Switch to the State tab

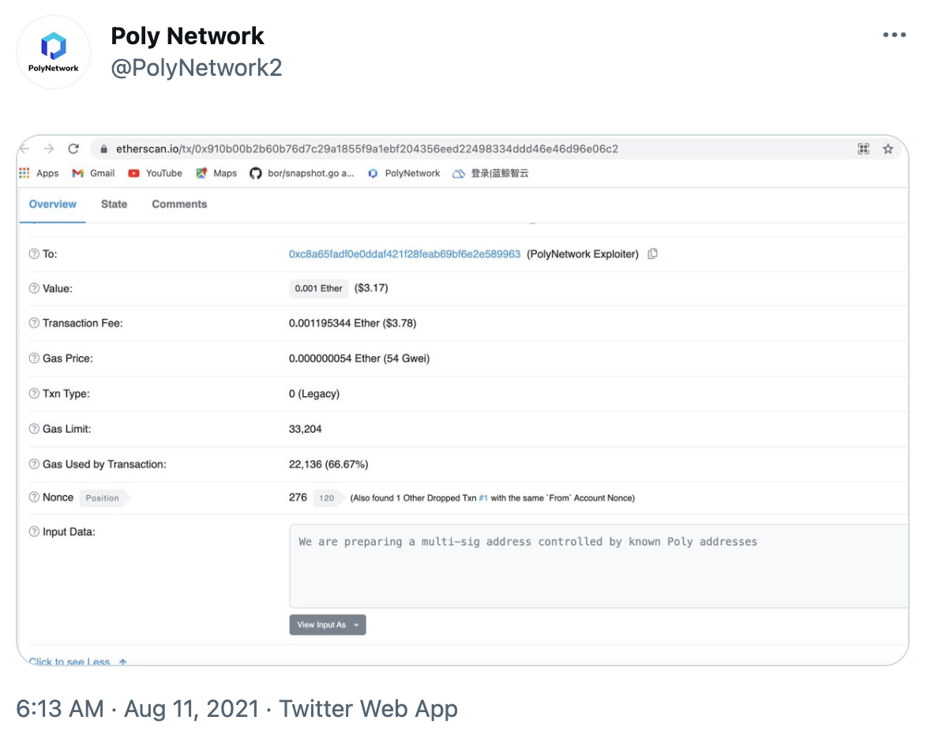pyautogui.click(x=114, y=204)
